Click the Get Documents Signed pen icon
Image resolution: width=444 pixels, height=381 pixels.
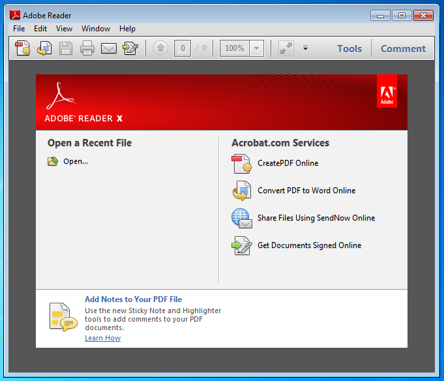(241, 245)
